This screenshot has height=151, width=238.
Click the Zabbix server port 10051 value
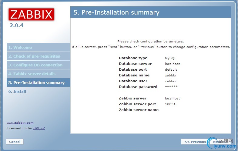[170, 104]
